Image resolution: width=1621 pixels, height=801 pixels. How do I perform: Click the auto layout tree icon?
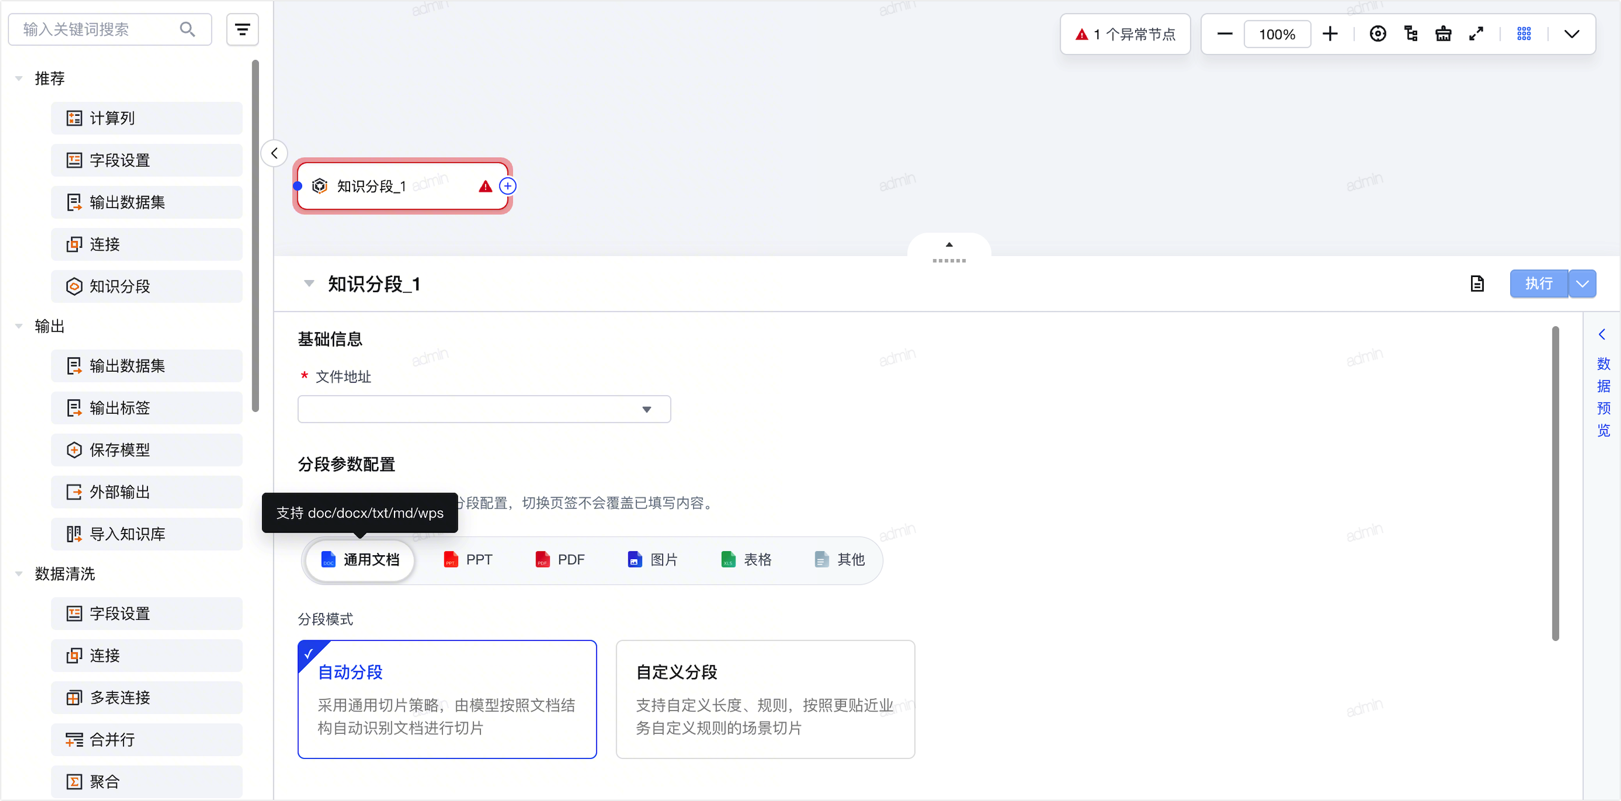pyautogui.click(x=1411, y=34)
